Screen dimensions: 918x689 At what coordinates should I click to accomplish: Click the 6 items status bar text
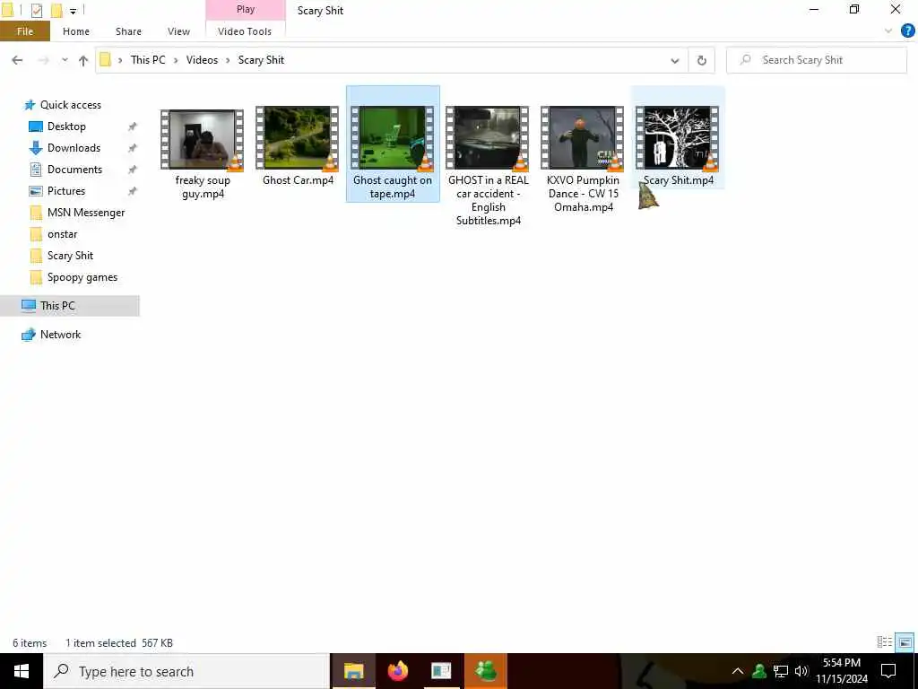coord(30,642)
